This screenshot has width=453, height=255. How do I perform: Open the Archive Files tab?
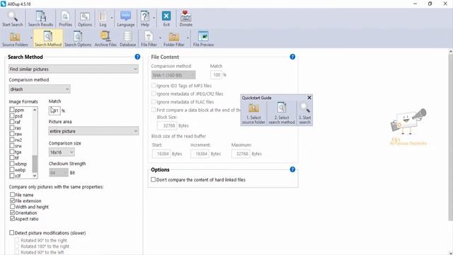pyautogui.click(x=105, y=39)
